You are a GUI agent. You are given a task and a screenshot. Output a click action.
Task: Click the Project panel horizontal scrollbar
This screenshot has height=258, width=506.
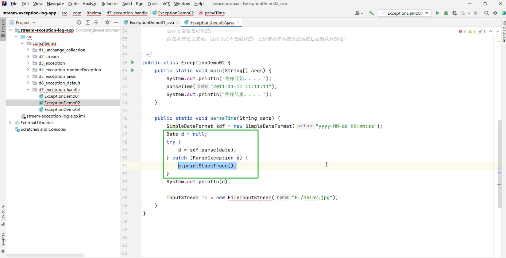(45, 255)
